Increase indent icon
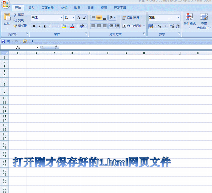 117,26
